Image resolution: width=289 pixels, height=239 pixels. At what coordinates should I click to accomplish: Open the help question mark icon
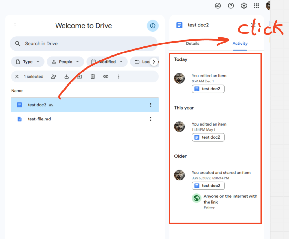coord(231,6)
